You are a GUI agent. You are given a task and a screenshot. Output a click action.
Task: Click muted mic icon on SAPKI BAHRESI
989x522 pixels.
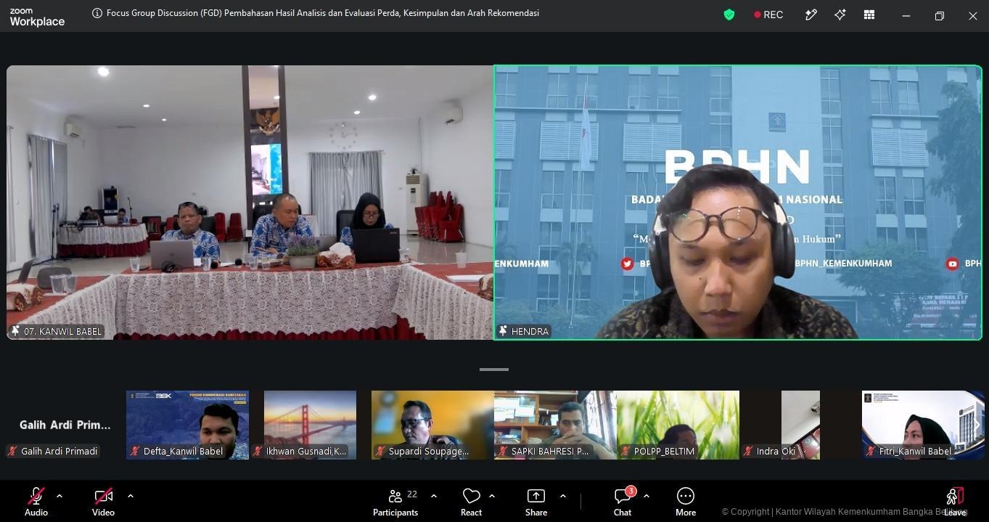503,452
